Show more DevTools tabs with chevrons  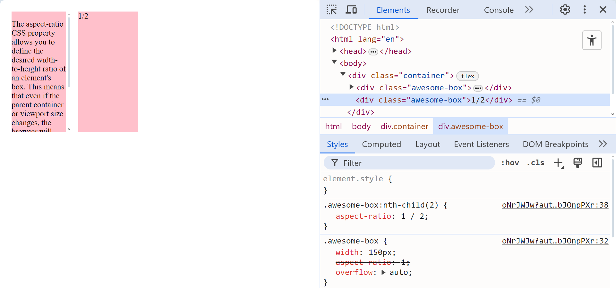click(529, 10)
